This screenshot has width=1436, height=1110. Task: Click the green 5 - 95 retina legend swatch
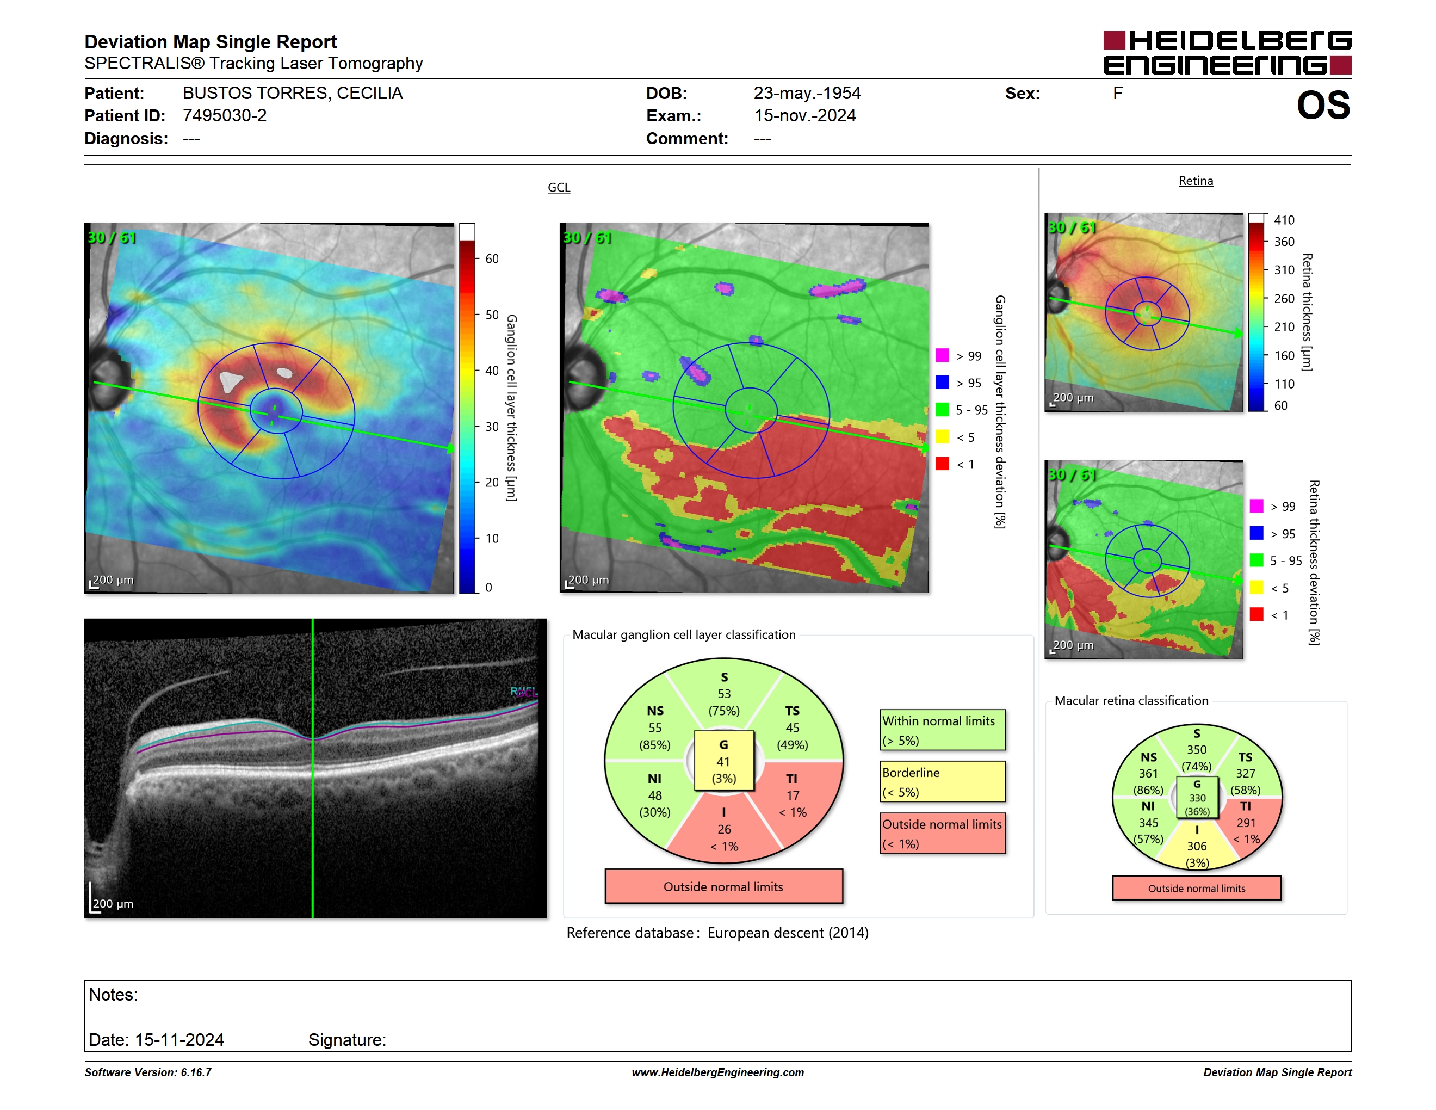click(x=1256, y=560)
